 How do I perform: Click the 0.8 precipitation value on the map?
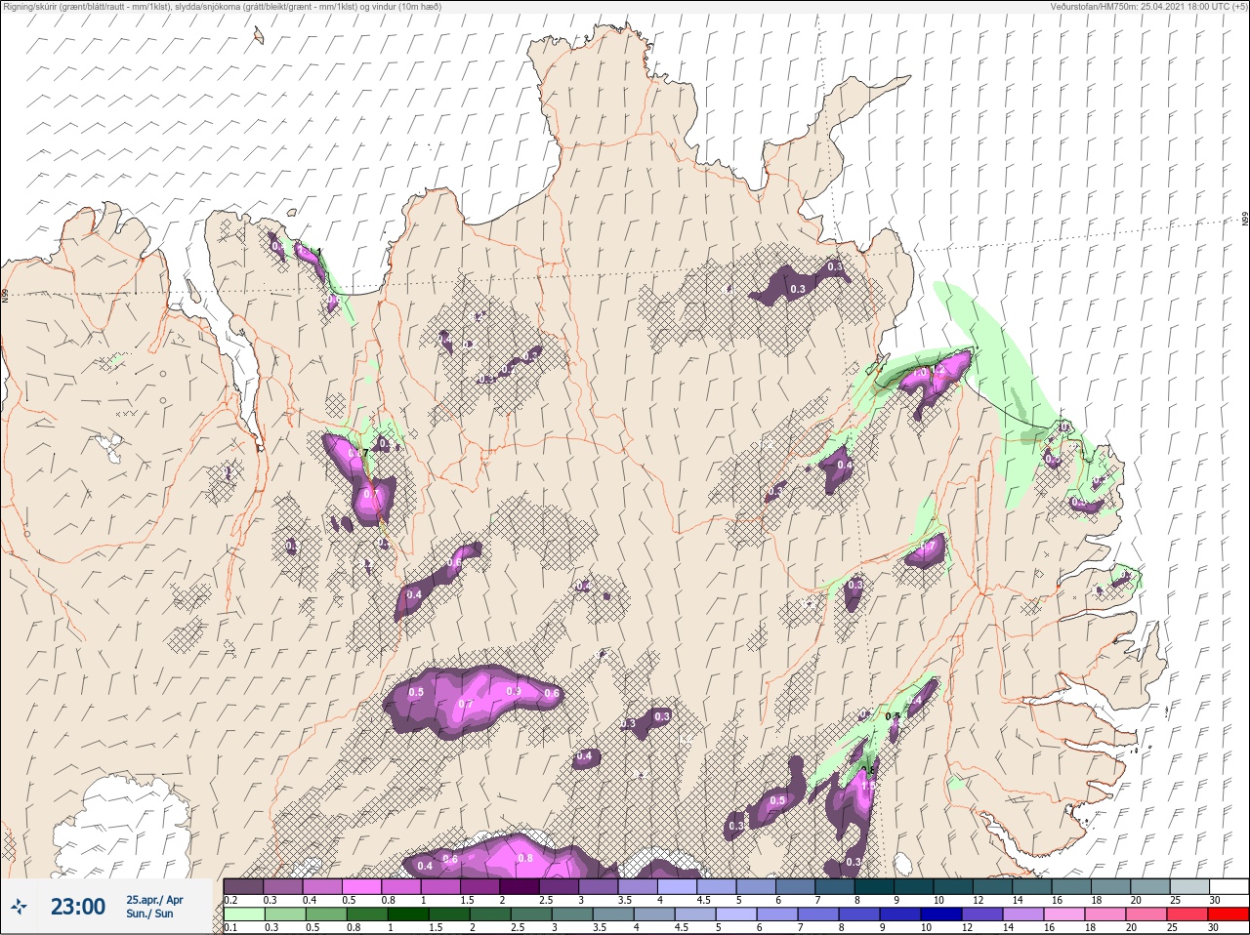click(x=525, y=858)
